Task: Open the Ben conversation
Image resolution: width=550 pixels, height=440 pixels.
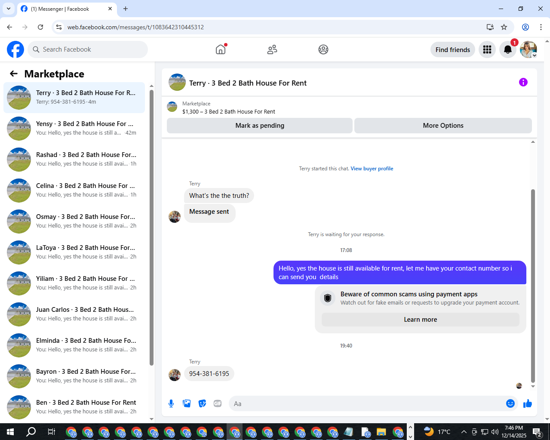Action: pyautogui.click(x=74, y=407)
